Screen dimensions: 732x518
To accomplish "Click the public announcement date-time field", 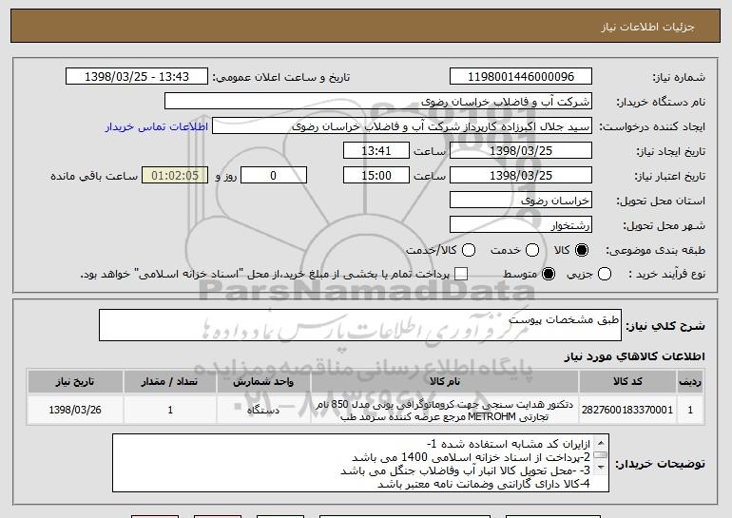I will [137, 77].
